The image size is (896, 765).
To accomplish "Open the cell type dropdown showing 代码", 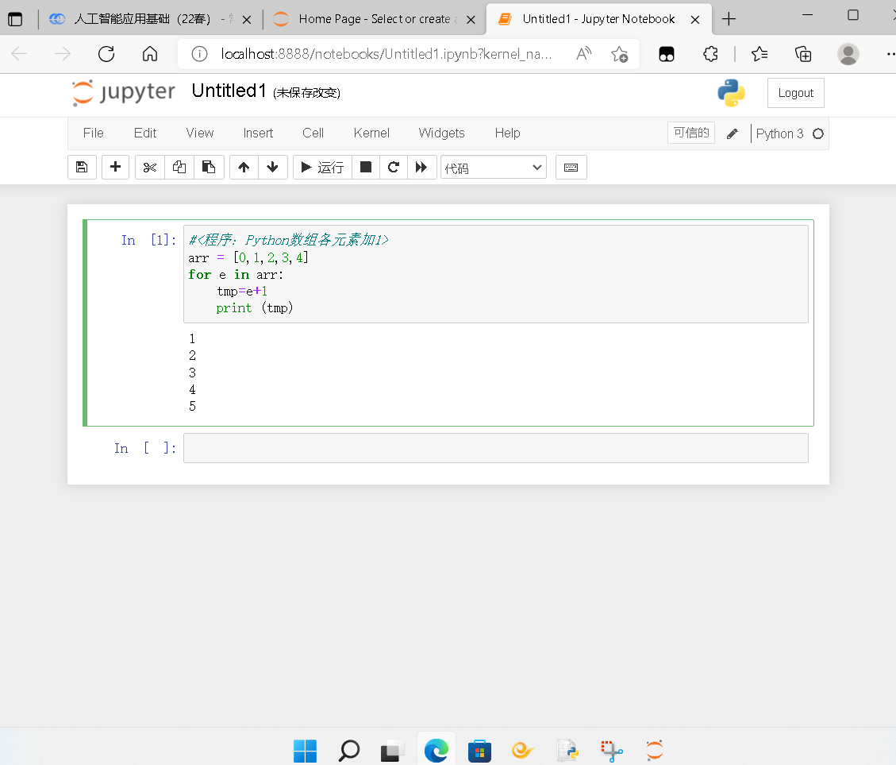I will click(494, 167).
